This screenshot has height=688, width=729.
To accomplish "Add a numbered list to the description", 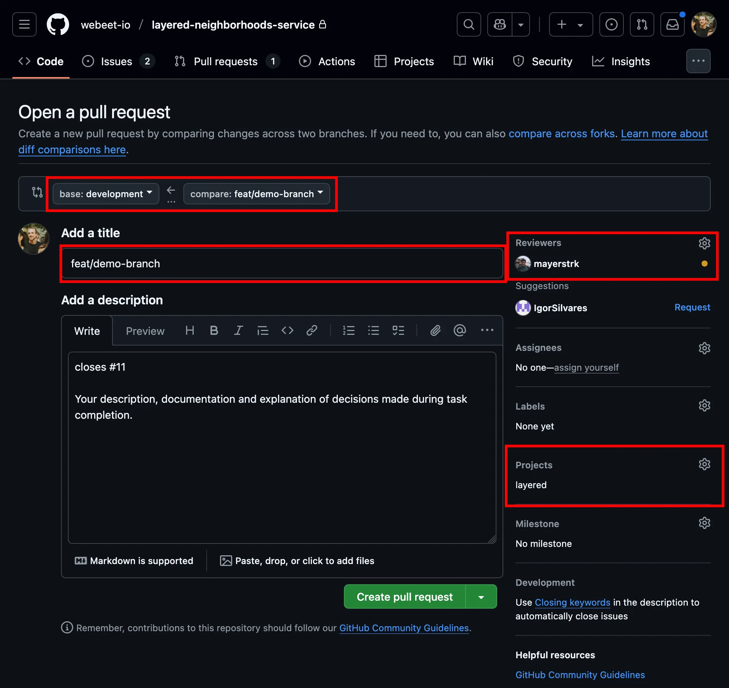I will point(348,330).
